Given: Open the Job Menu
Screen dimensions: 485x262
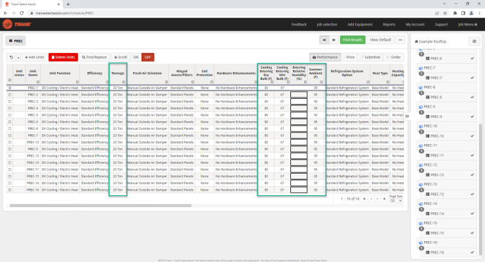Looking at the screenshot, I should [x=467, y=24].
